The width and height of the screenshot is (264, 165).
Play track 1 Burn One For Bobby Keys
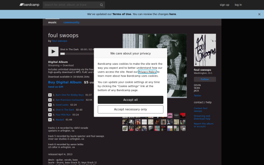pyautogui.click(x=50, y=95)
